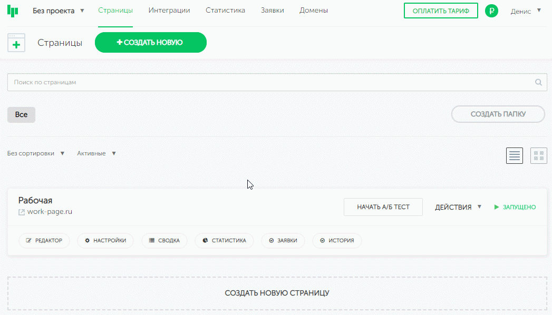Switch to list view layout
Screen dimensions: 552x315
514,155
